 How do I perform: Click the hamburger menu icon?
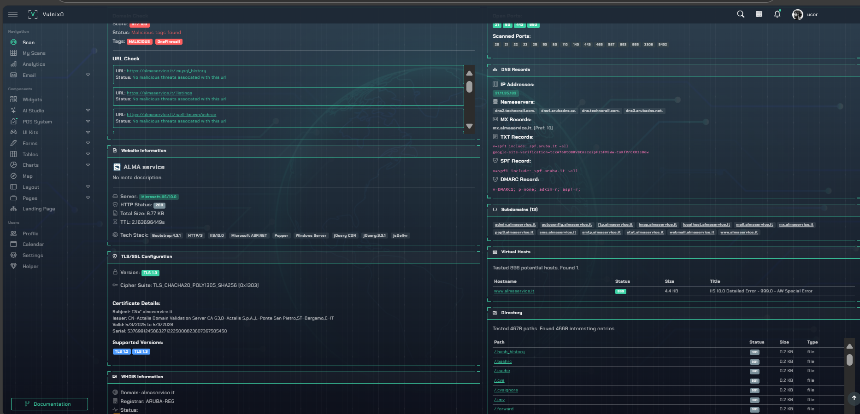13,14
